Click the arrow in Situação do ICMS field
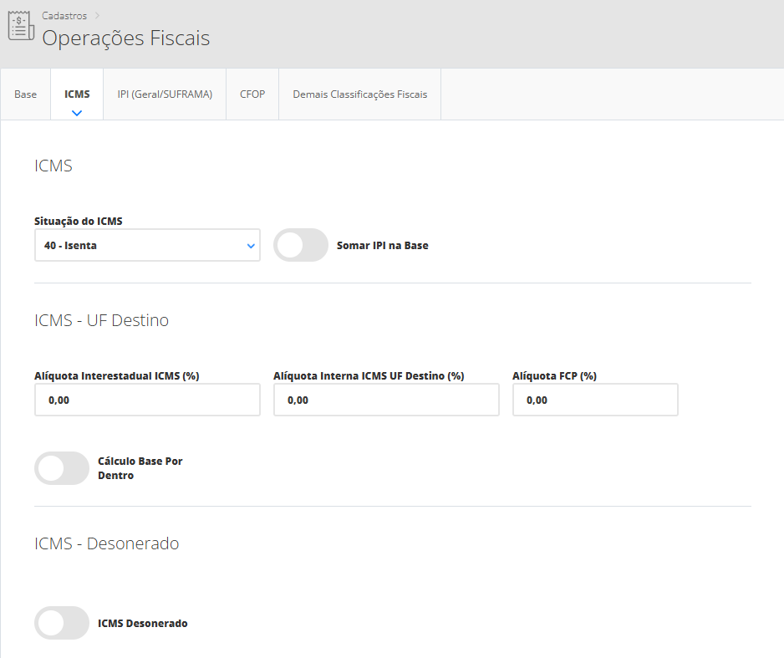 [x=250, y=246]
